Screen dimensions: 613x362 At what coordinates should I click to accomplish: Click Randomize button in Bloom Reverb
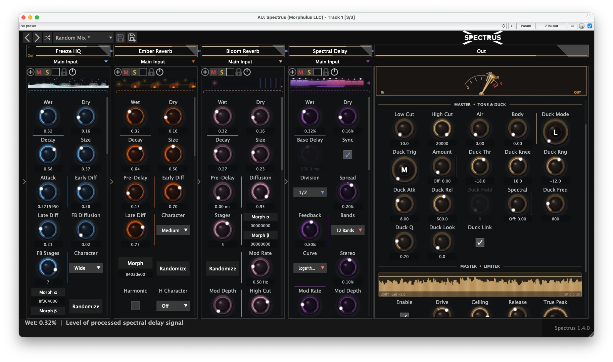[223, 268]
